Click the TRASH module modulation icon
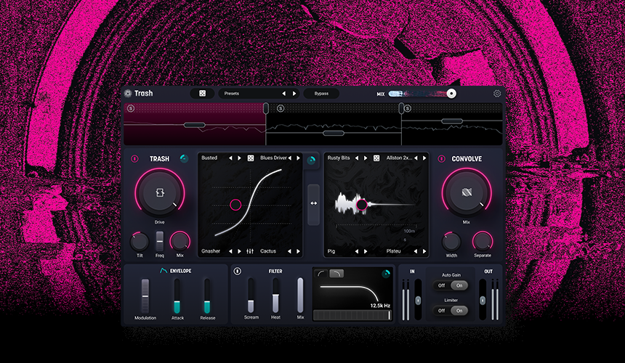625x363 pixels. pos(184,158)
